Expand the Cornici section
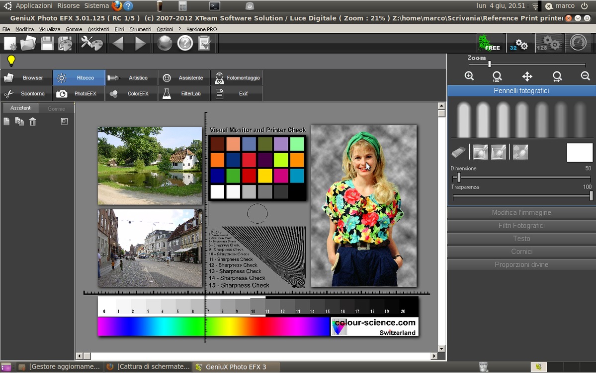This screenshot has width=596, height=373. tap(521, 251)
